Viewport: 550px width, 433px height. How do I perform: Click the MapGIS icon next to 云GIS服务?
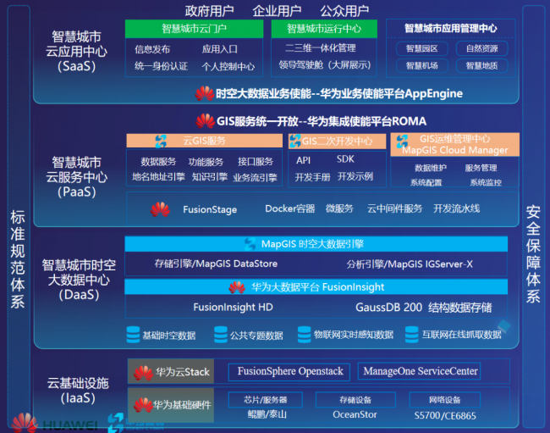point(161,141)
